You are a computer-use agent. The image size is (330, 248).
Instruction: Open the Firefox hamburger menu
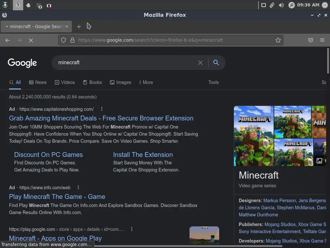[x=322, y=40]
